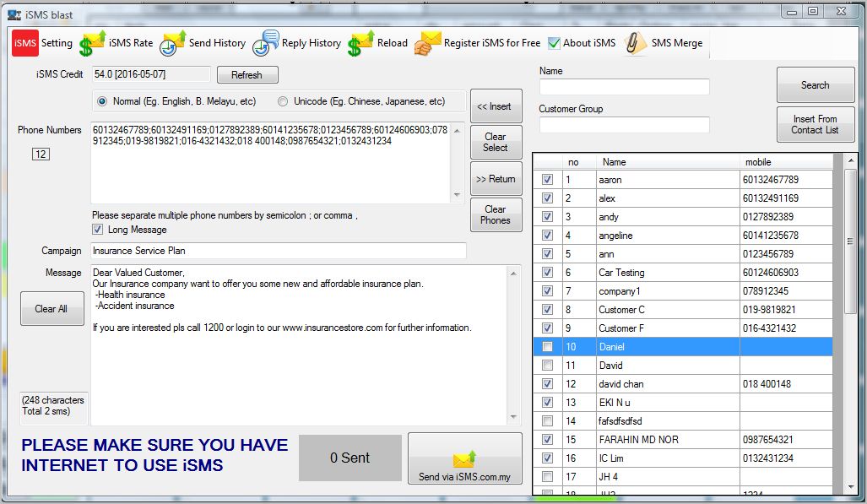Select the Reload menu label

(392, 43)
